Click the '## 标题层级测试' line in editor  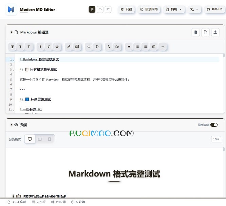35,99
